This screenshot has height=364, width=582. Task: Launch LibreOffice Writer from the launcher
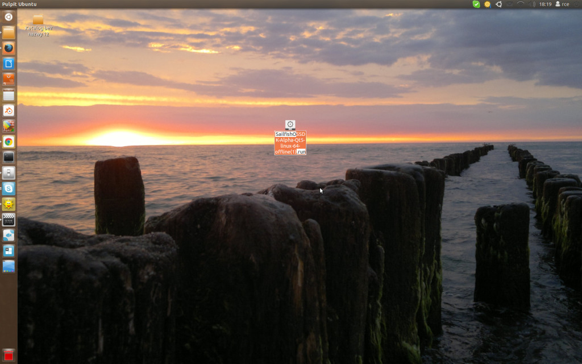(9, 64)
